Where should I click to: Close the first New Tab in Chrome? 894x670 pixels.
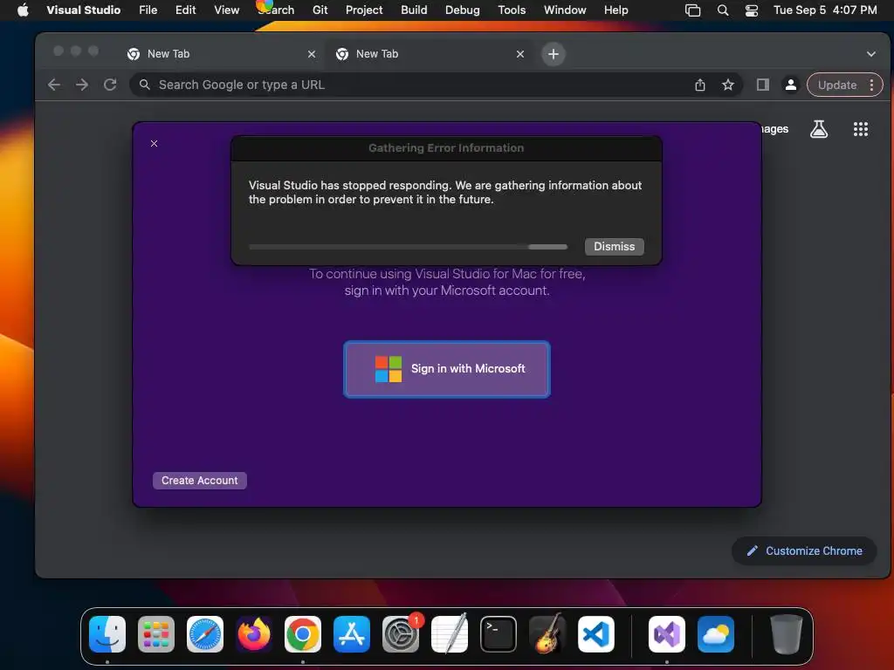[312, 54]
